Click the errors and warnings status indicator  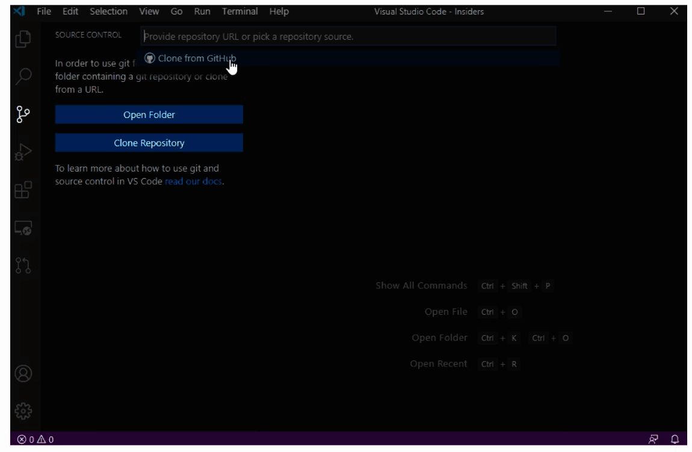click(x=31, y=441)
